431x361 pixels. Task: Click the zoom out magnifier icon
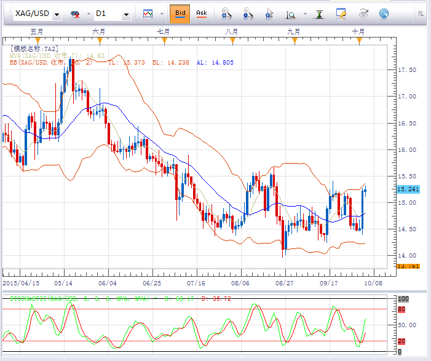247,14
